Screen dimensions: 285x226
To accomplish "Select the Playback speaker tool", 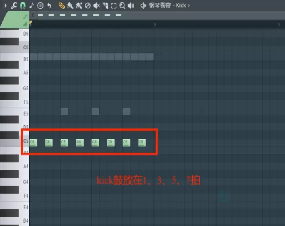I will pyautogui.click(x=131, y=6).
